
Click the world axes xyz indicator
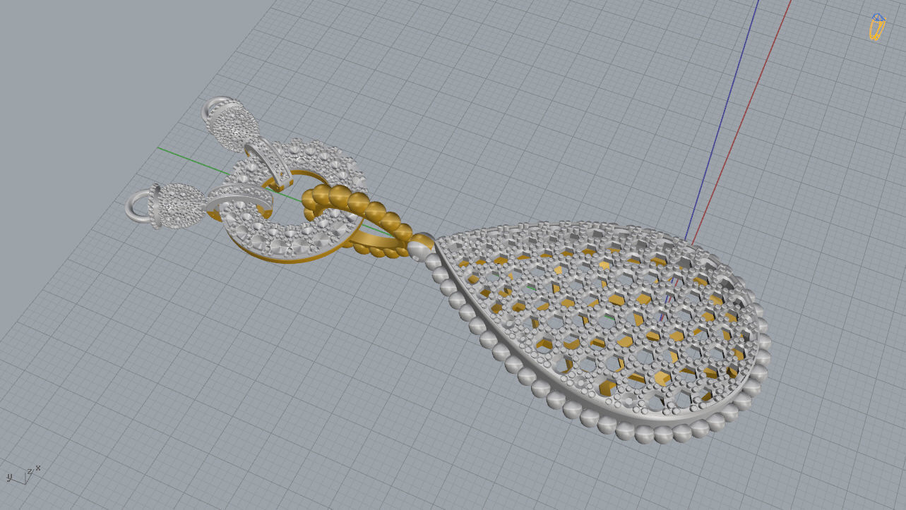[x=23, y=474]
